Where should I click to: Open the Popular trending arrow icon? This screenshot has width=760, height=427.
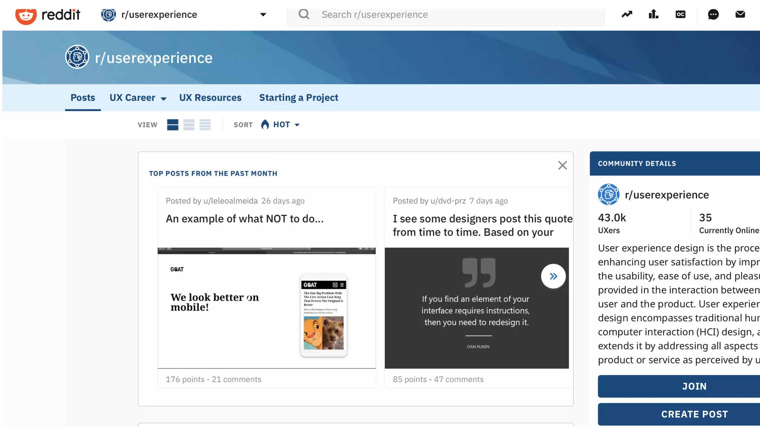627,14
